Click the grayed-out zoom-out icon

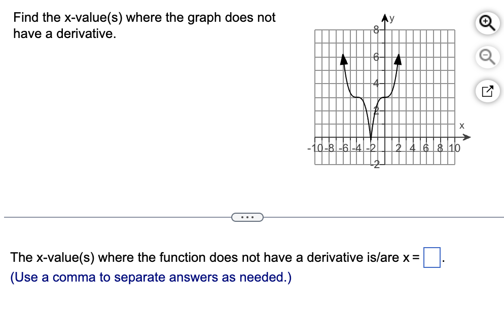point(487,57)
